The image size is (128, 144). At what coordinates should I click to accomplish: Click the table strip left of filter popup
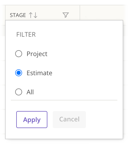click(3, 74)
